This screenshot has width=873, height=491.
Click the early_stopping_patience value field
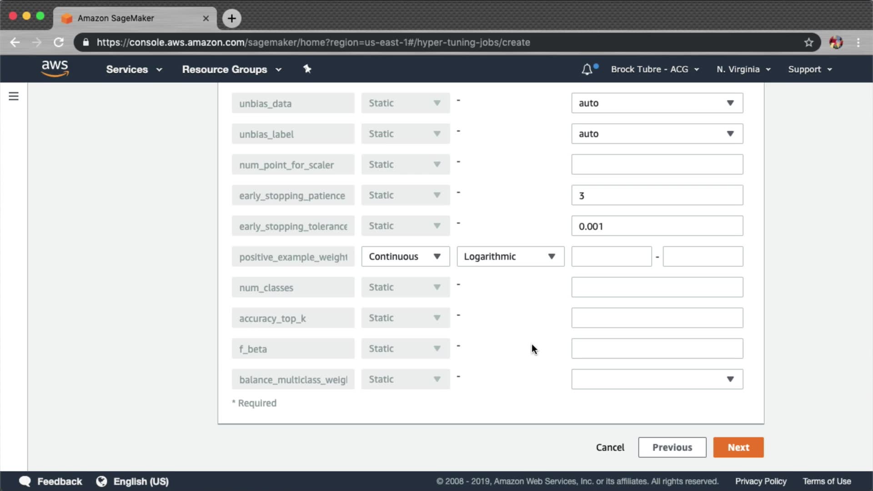point(657,195)
